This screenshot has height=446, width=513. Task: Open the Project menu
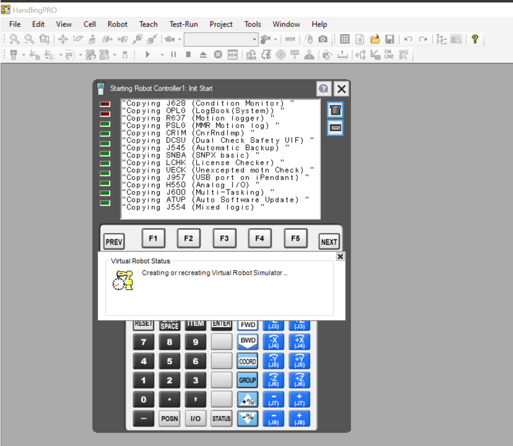(x=221, y=24)
